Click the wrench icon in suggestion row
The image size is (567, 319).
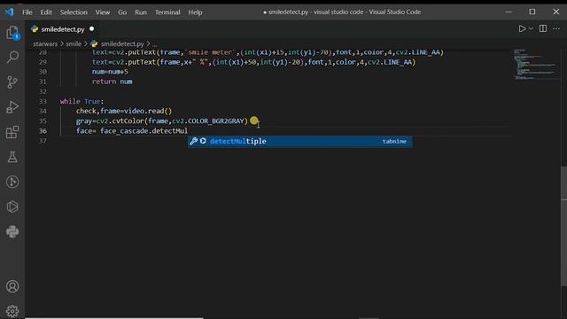pyautogui.click(x=193, y=141)
